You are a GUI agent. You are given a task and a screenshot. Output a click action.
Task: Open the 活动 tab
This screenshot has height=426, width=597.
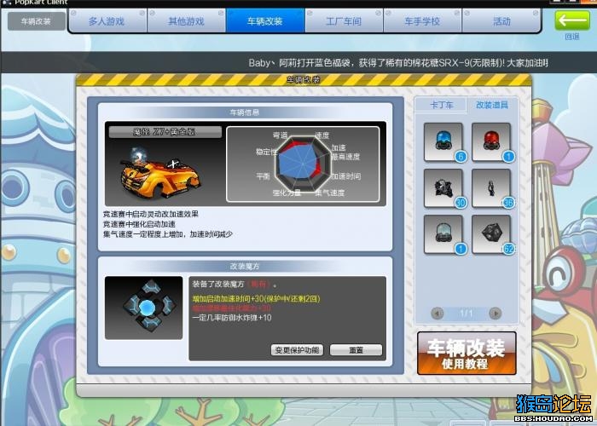click(x=501, y=21)
